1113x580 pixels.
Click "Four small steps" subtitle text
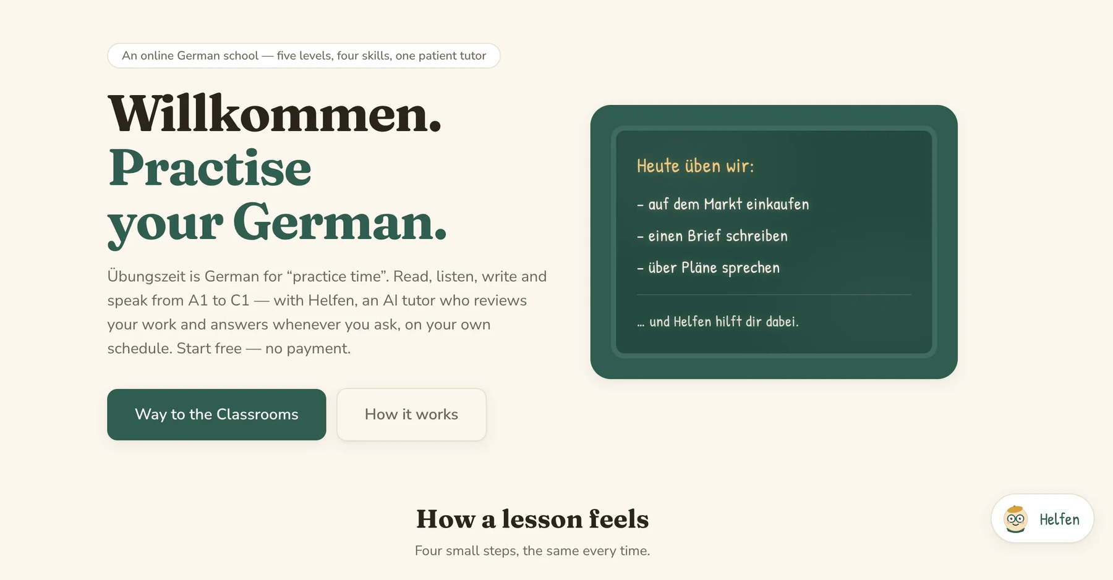(532, 550)
